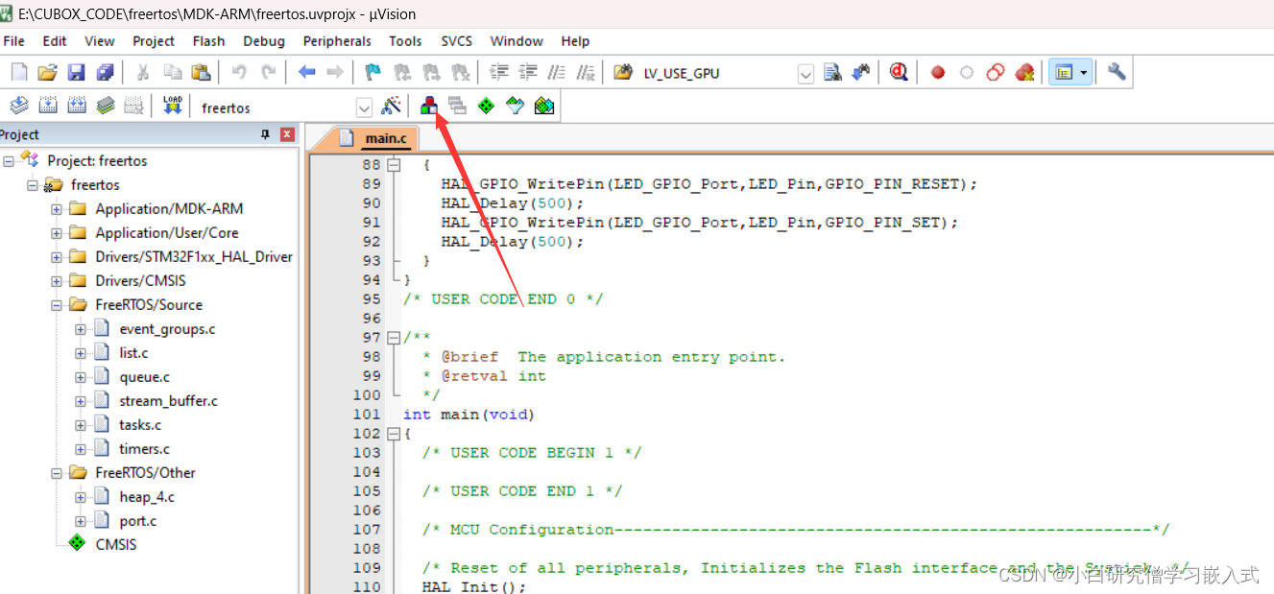Open the Flash menu
This screenshot has height=594, width=1274.
(x=208, y=41)
